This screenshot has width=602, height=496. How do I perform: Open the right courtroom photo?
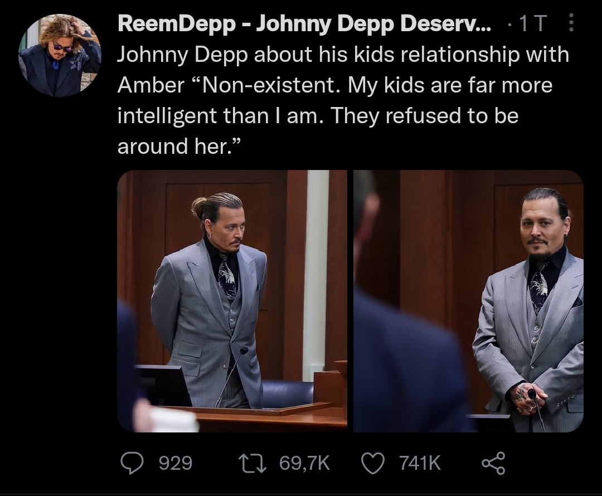468,301
